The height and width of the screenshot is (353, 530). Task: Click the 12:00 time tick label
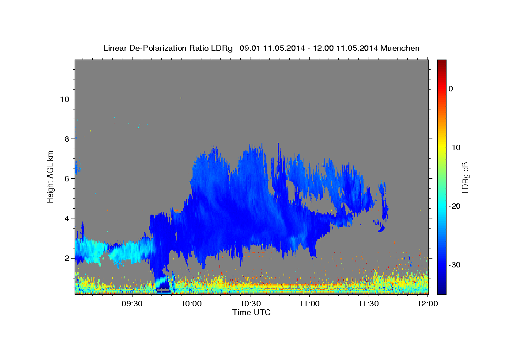click(x=428, y=304)
